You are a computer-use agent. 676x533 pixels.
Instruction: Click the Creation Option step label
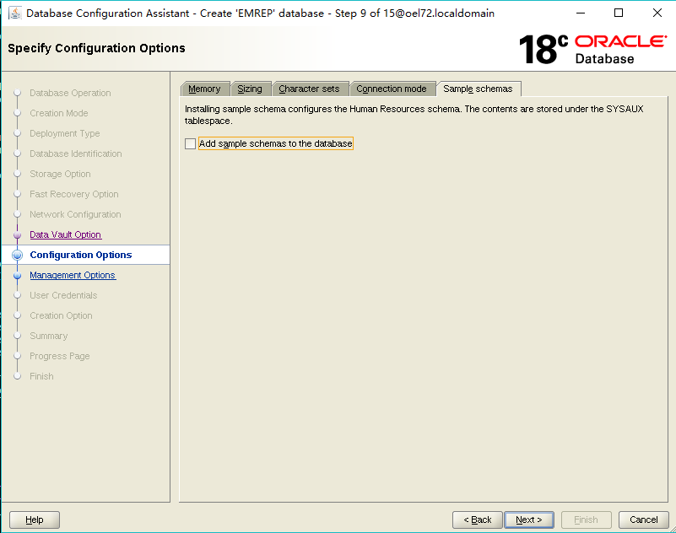61,315
